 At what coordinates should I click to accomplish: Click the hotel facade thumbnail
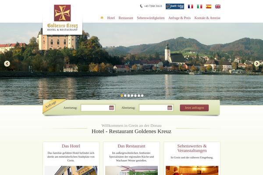tap(71, 171)
